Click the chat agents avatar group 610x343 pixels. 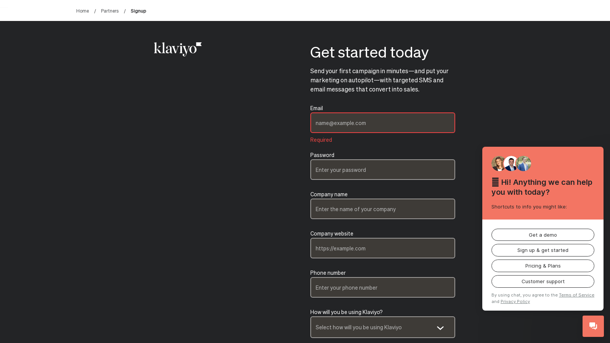click(x=511, y=163)
